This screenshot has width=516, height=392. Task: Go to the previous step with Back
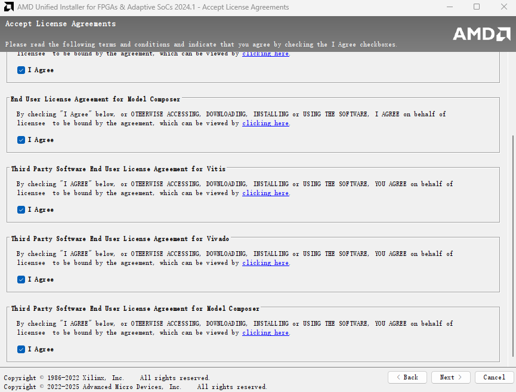click(x=407, y=377)
